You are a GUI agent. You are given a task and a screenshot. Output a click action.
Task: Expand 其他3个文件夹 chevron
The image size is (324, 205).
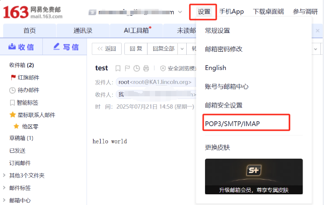click(4, 176)
